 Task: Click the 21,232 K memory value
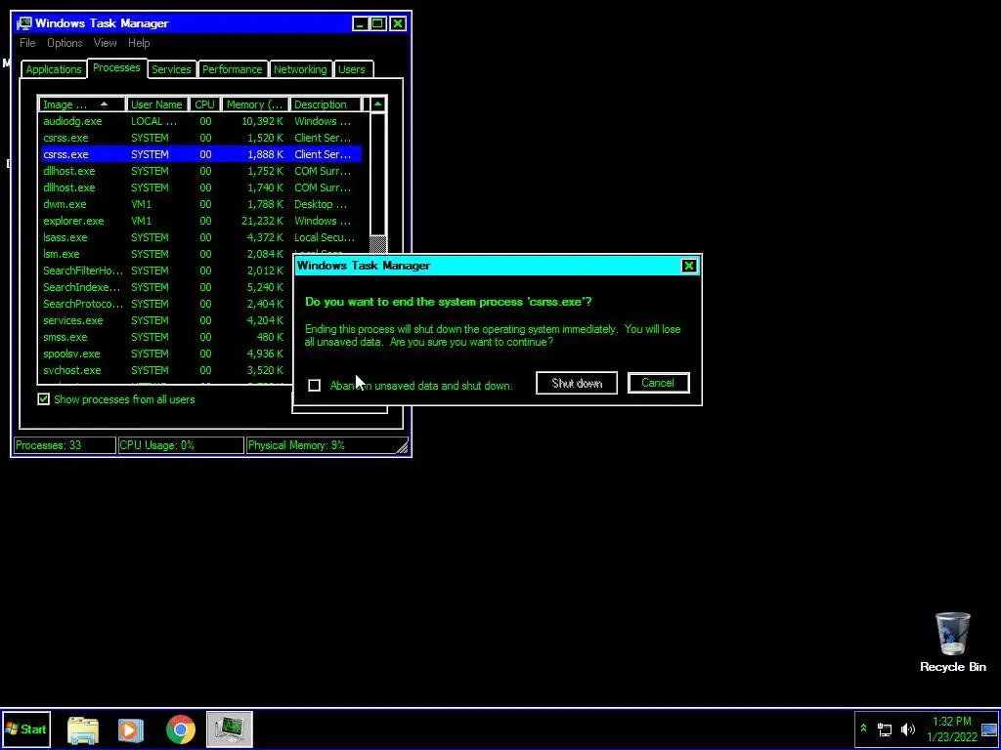point(262,221)
